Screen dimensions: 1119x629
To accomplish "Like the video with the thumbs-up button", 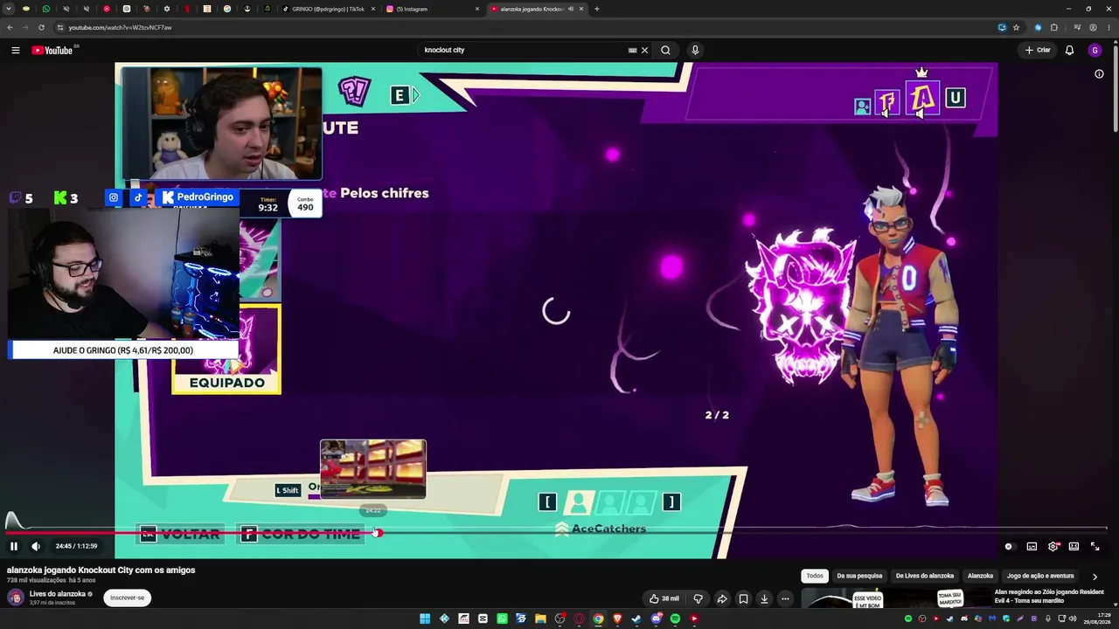I will click(x=664, y=598).
